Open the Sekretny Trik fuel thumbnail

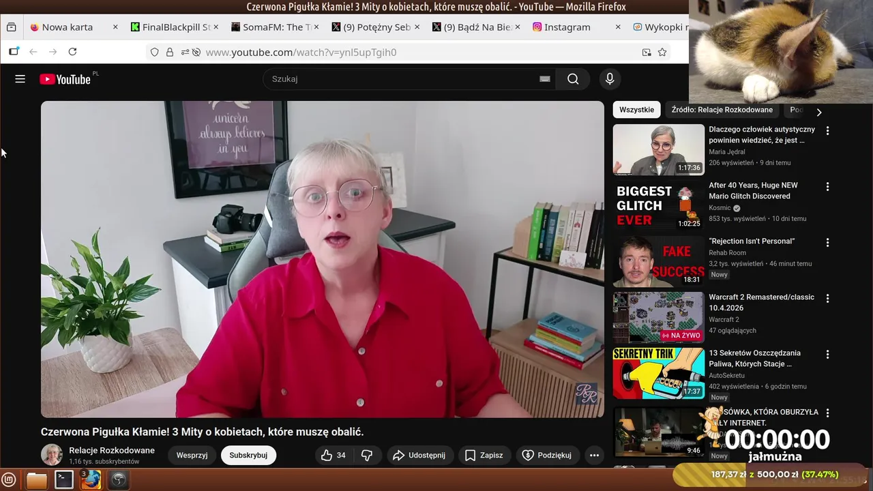pyautogui.click(x=658, y=373)
